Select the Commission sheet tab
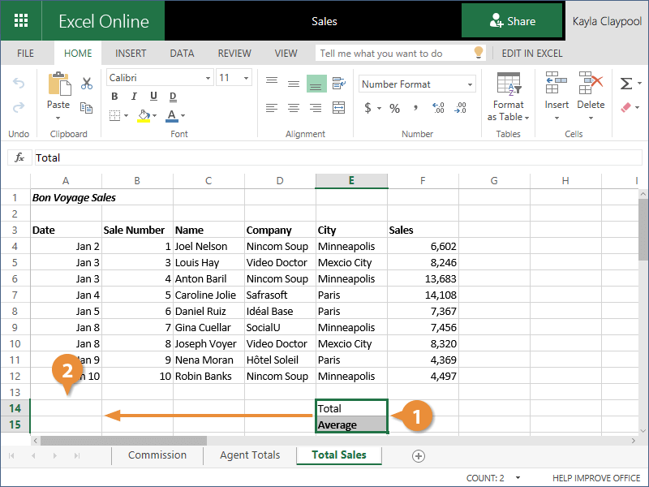The image size is (649, 487). coord(157,455)
